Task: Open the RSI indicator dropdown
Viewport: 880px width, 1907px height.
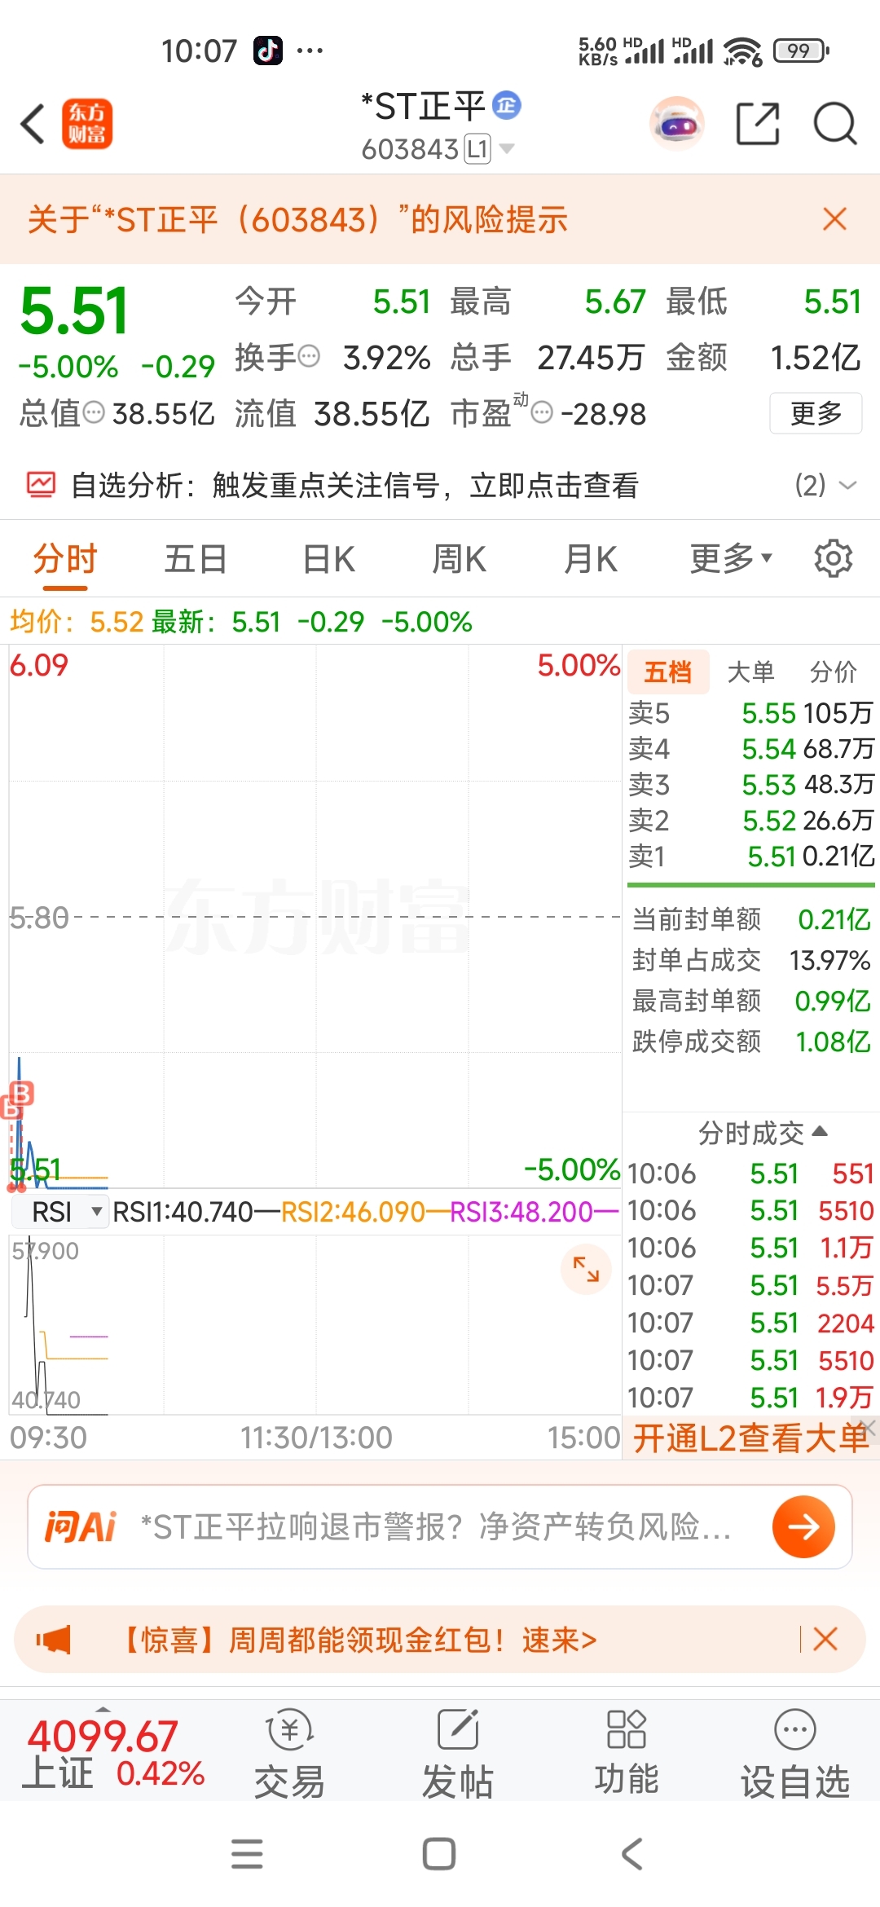Action: (x=60, y=1212)
